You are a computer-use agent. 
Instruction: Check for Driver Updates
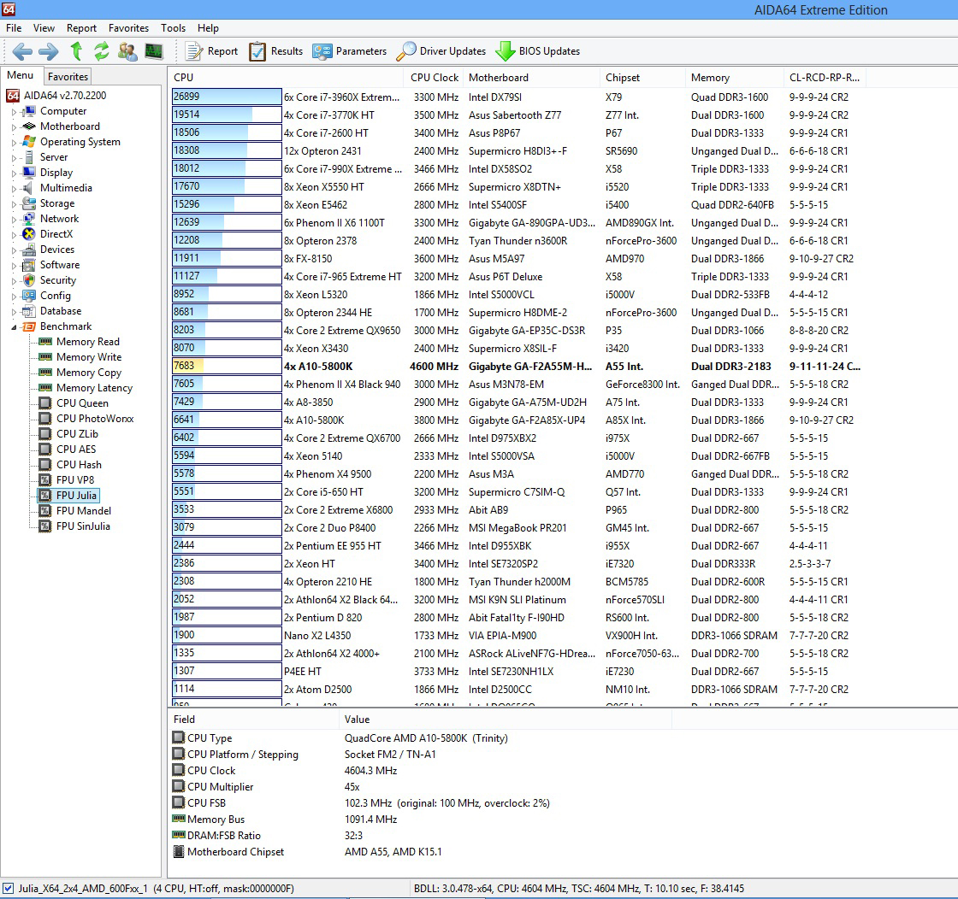click(441, 51)
